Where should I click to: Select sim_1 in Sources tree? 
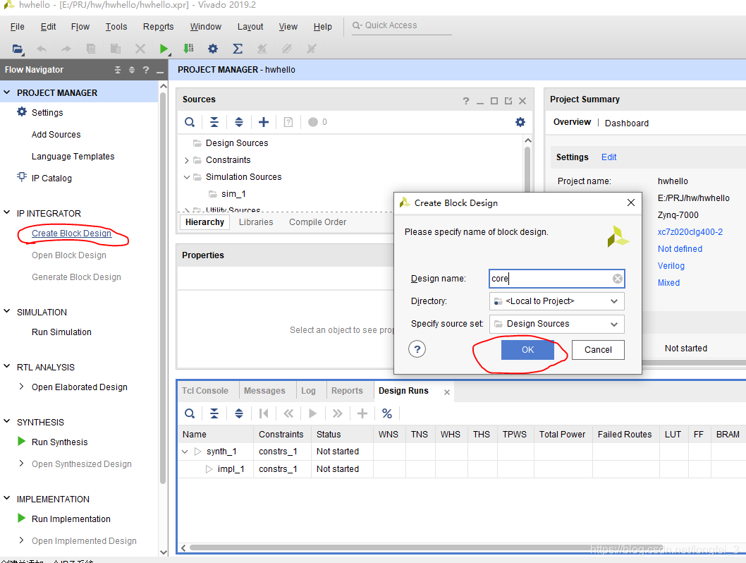click(x=233, y=194)
